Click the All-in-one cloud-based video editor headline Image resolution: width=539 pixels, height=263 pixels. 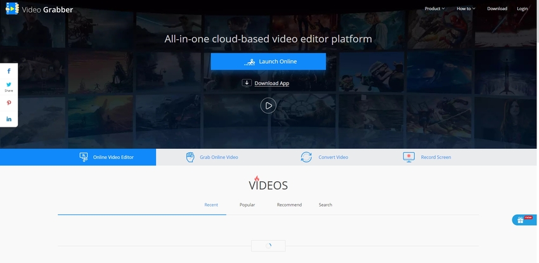tap(268, 39)
